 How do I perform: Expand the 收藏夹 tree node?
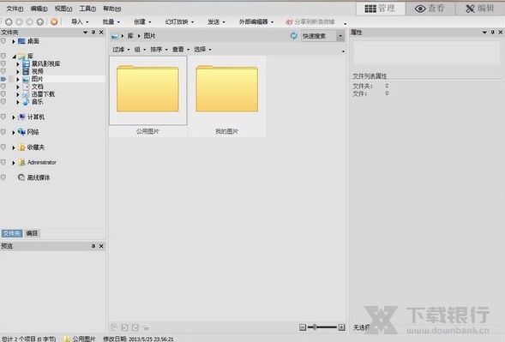click(x=14, y=147)
